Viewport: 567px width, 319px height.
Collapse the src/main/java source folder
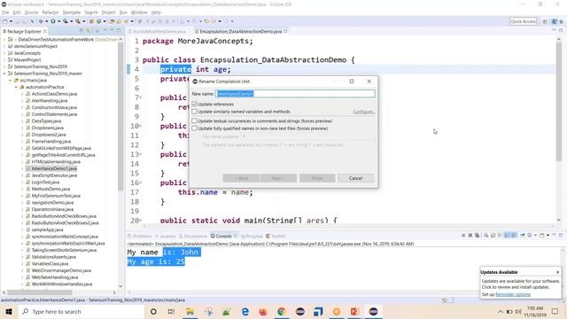pyautogui.click(x=11, y=81)
